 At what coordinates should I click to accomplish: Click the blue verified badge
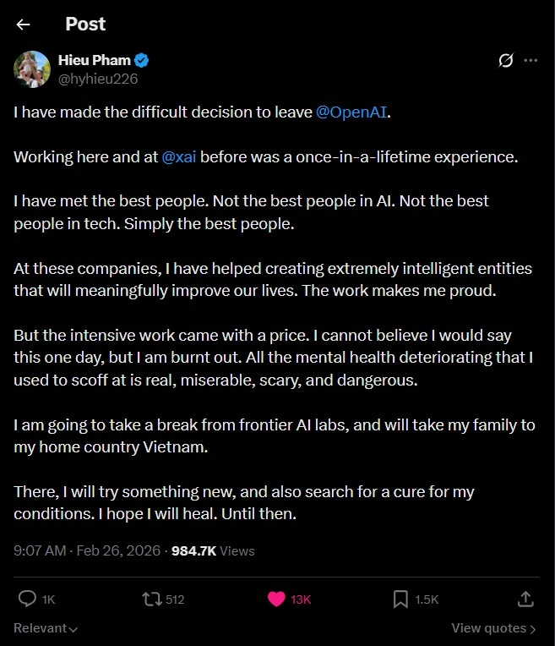143,61
